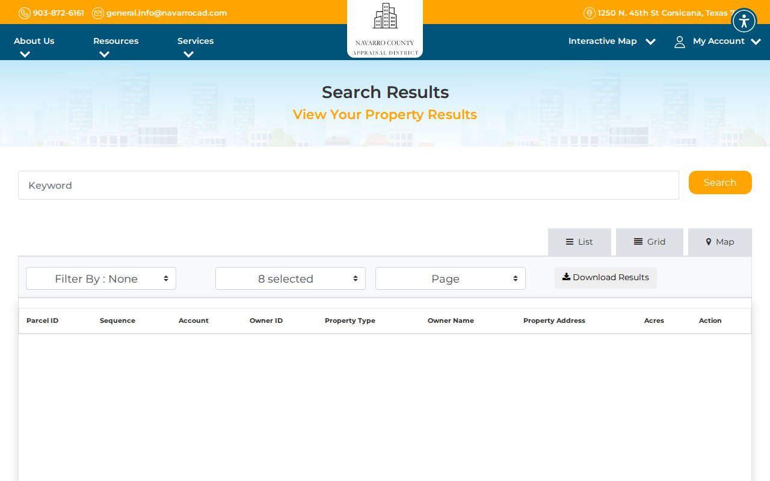The height and width of the screenshot is (481, 770).
Task: Open the My Account menu
Action: 718,41
